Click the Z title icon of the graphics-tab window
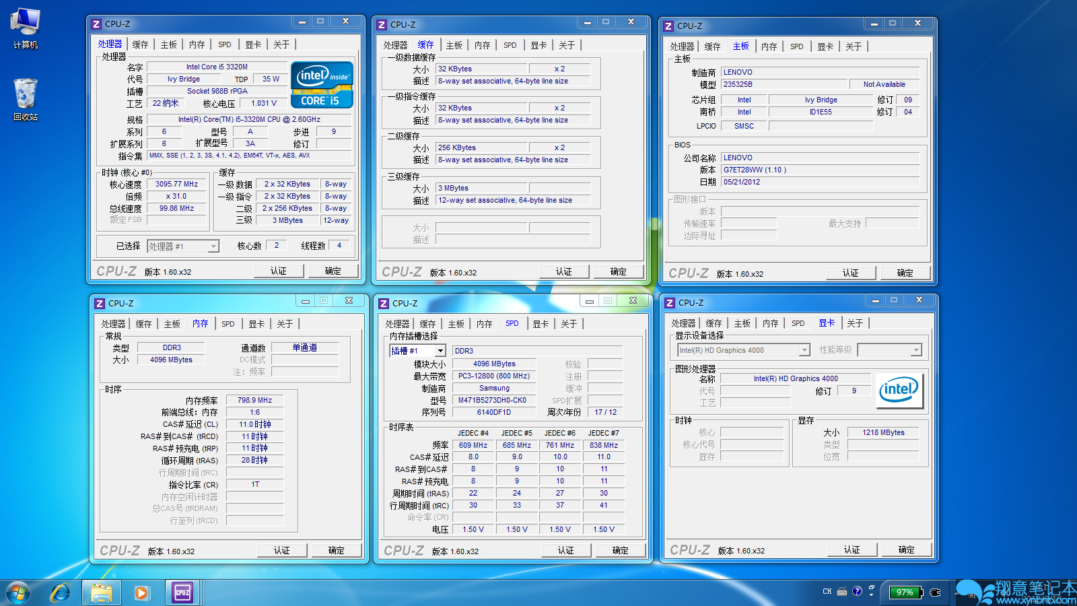The width and height of the screenshot is (1077, 606). point(670,303)
